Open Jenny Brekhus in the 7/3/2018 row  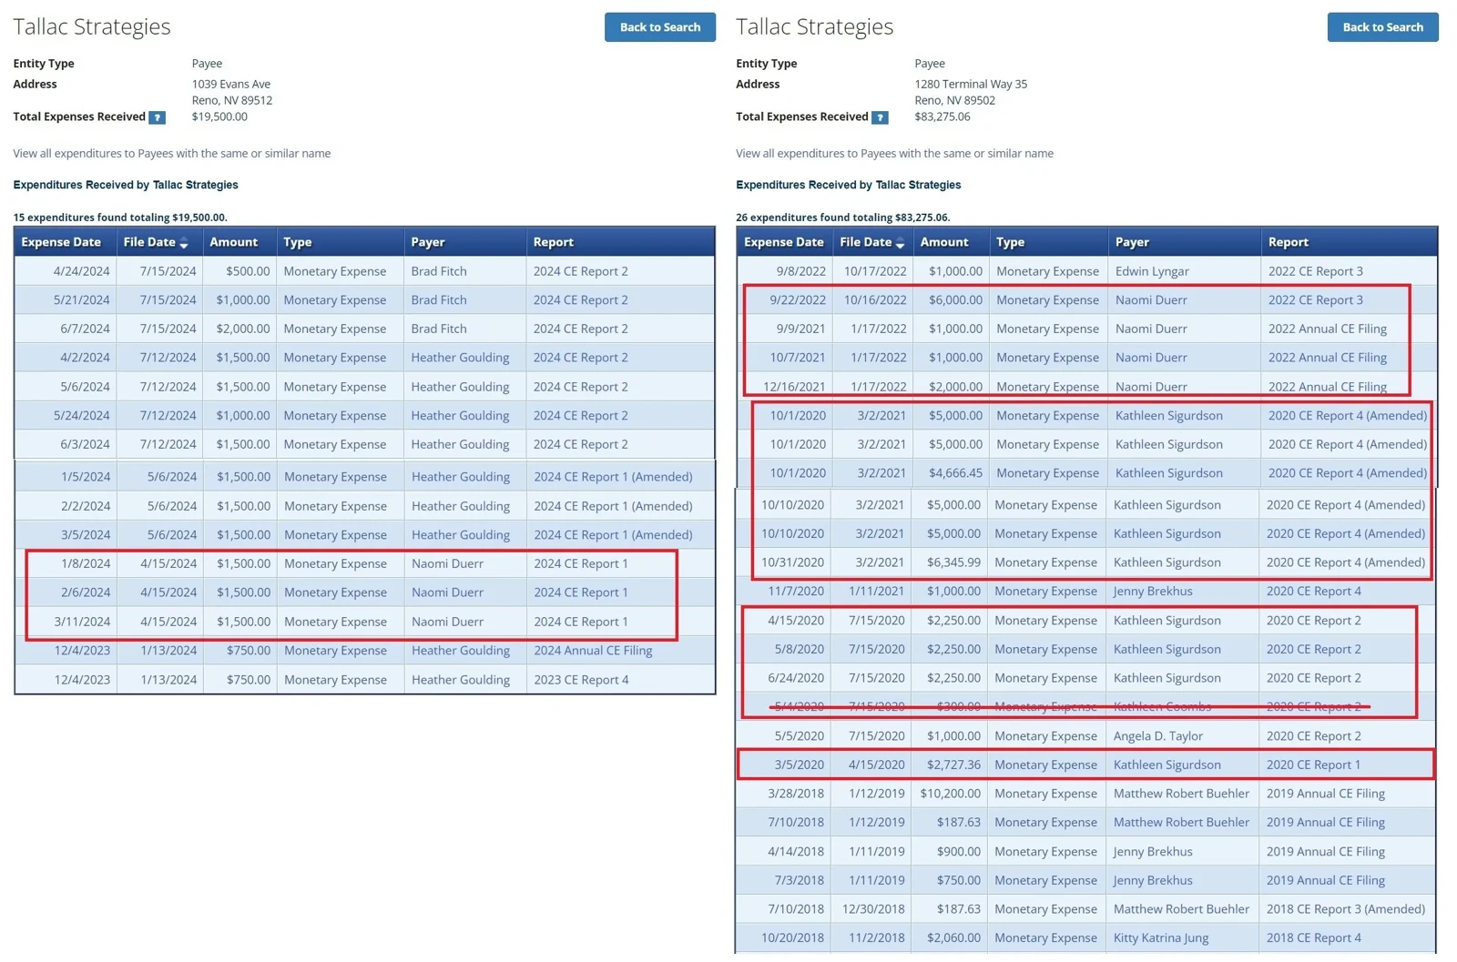[1153, 881]
